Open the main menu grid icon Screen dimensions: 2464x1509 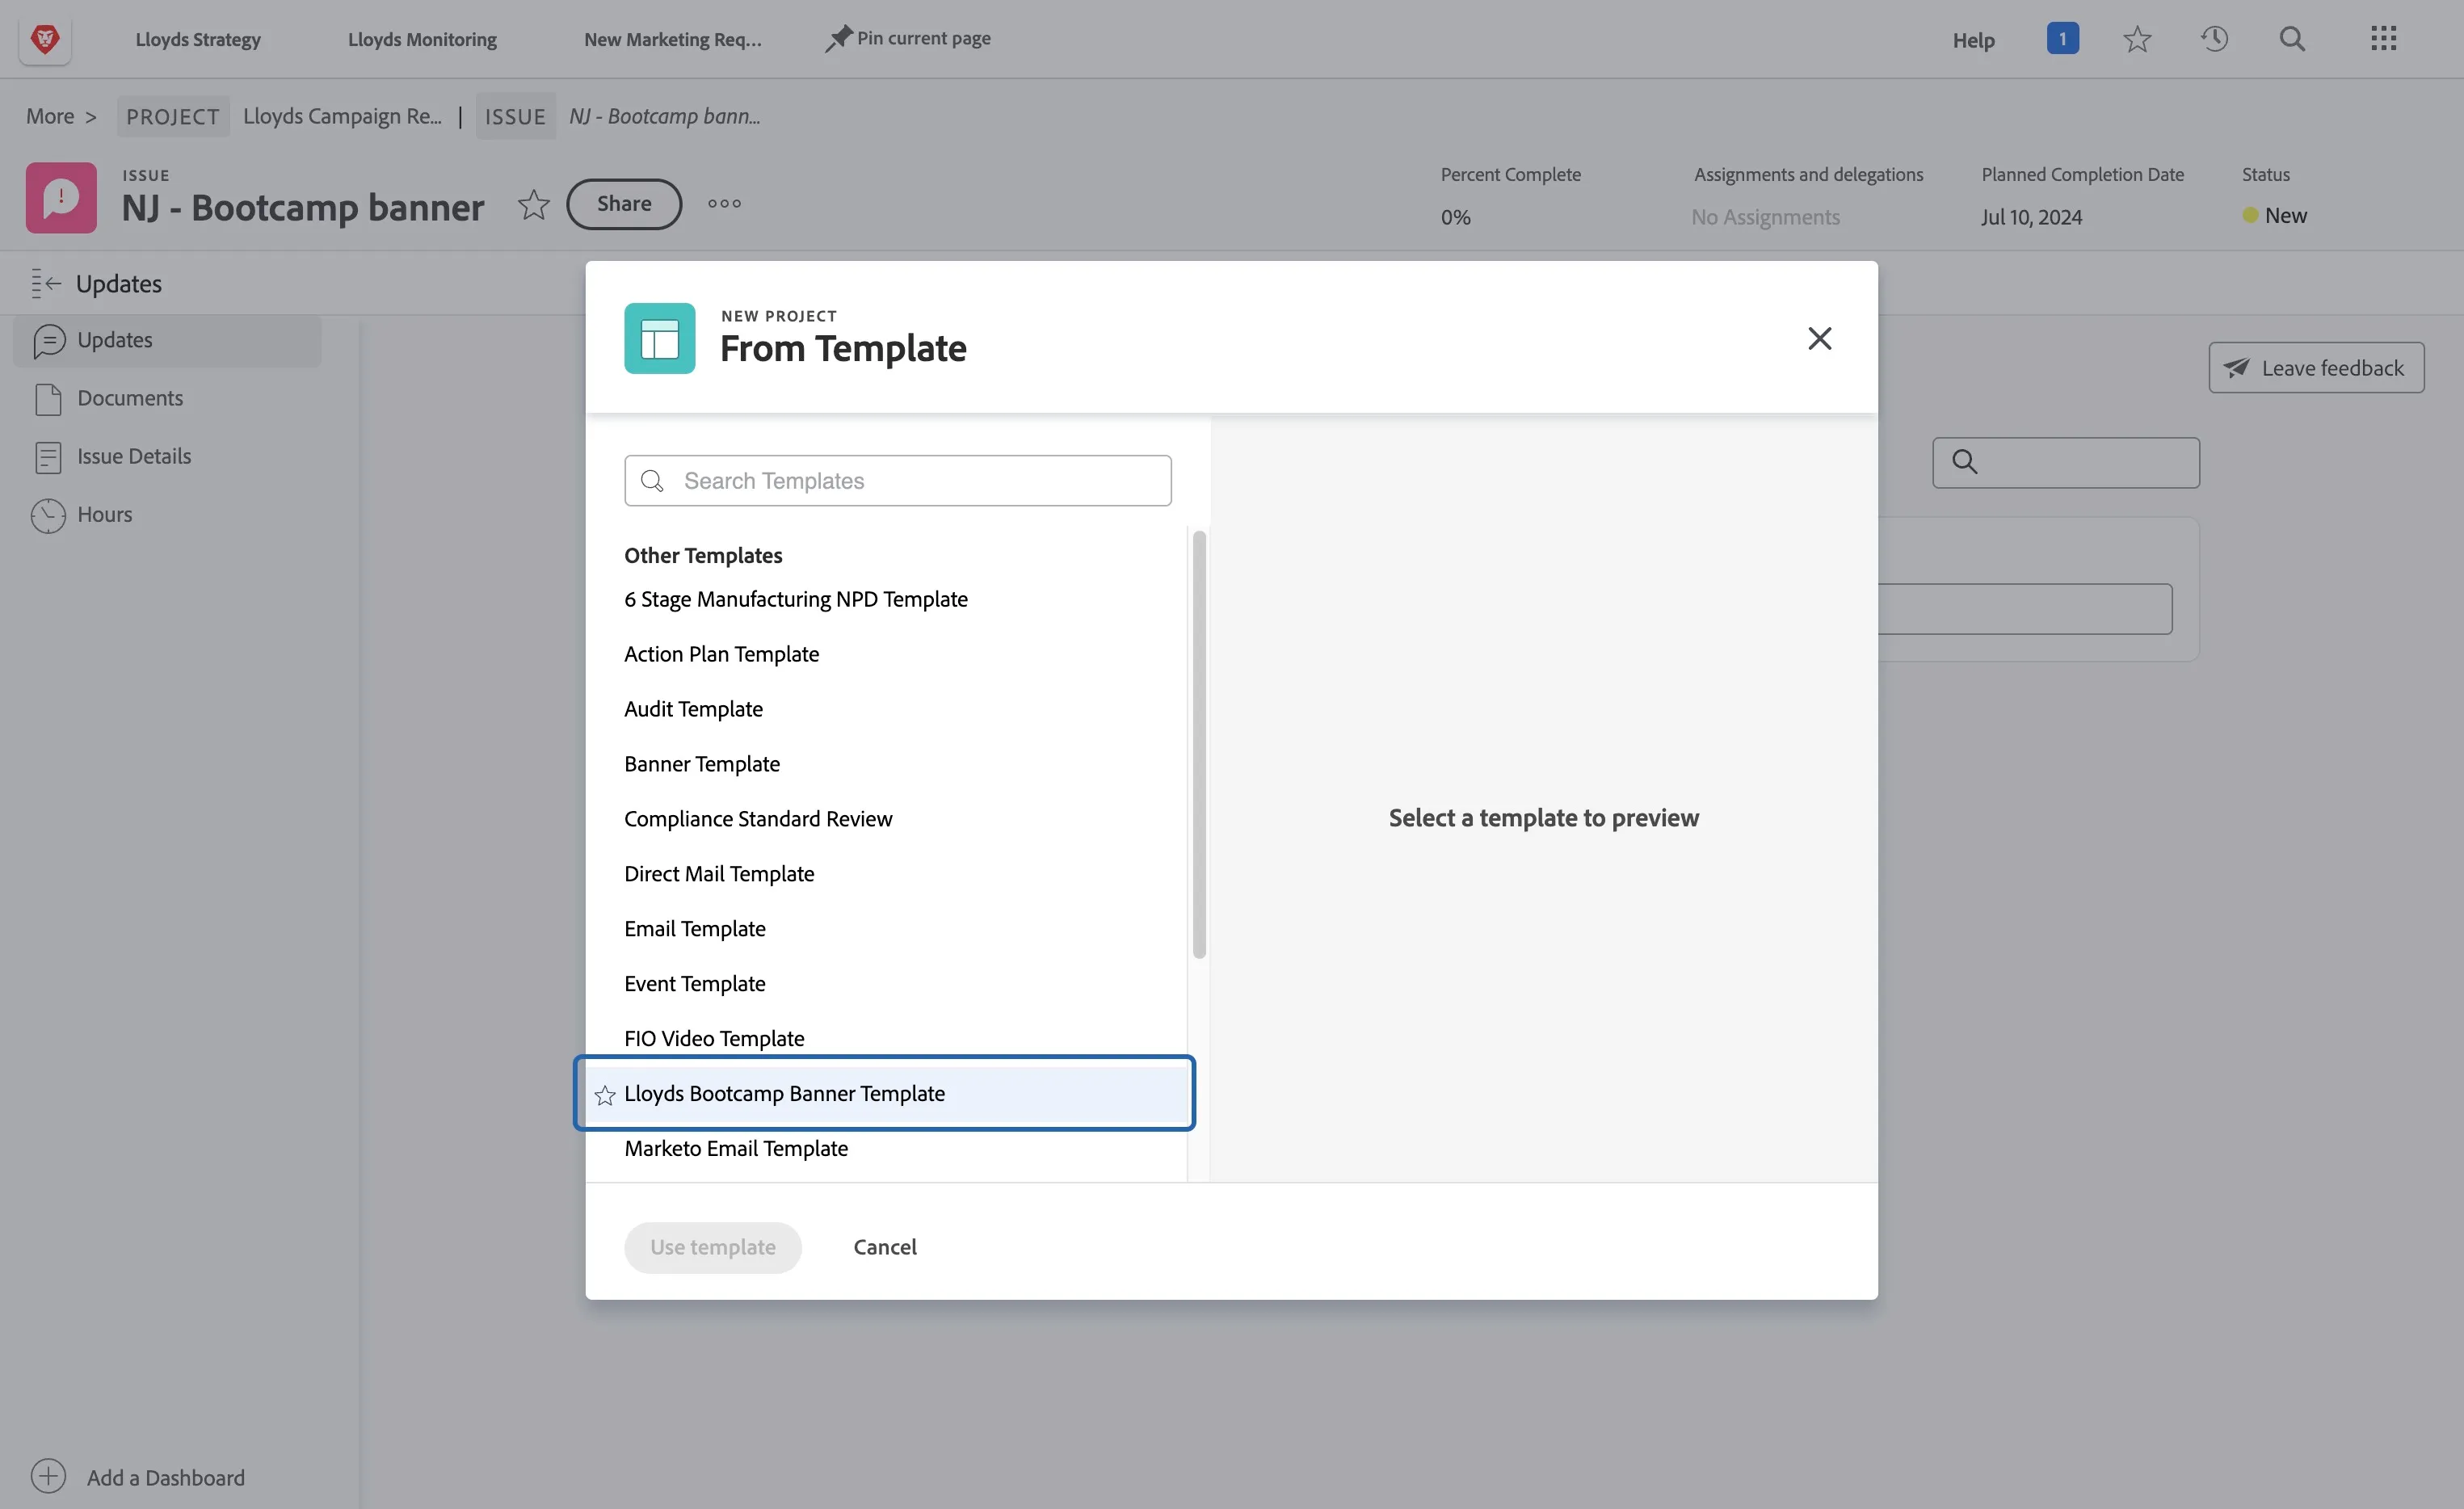coord(2383,39)
